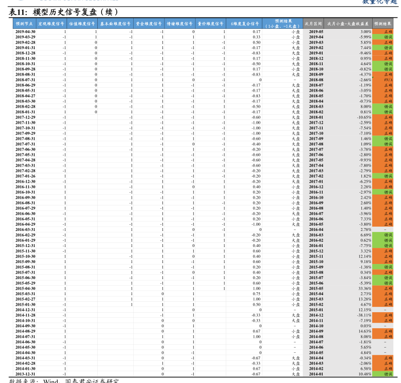Click the 预测节点 column header

[x=25, y=23]
